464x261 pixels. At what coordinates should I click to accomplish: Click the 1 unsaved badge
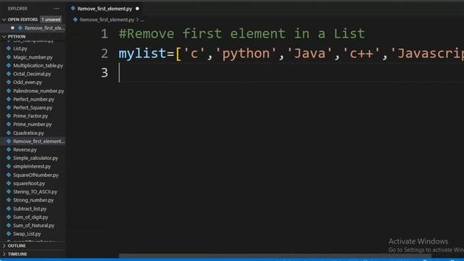pyautogui.click(x=51, y=20)
